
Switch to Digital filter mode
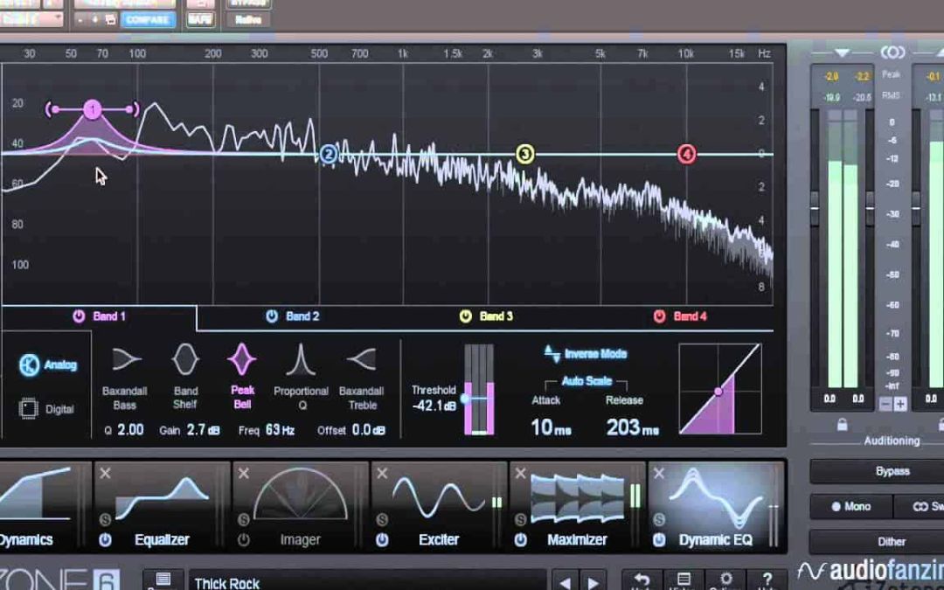pos(47,409)
